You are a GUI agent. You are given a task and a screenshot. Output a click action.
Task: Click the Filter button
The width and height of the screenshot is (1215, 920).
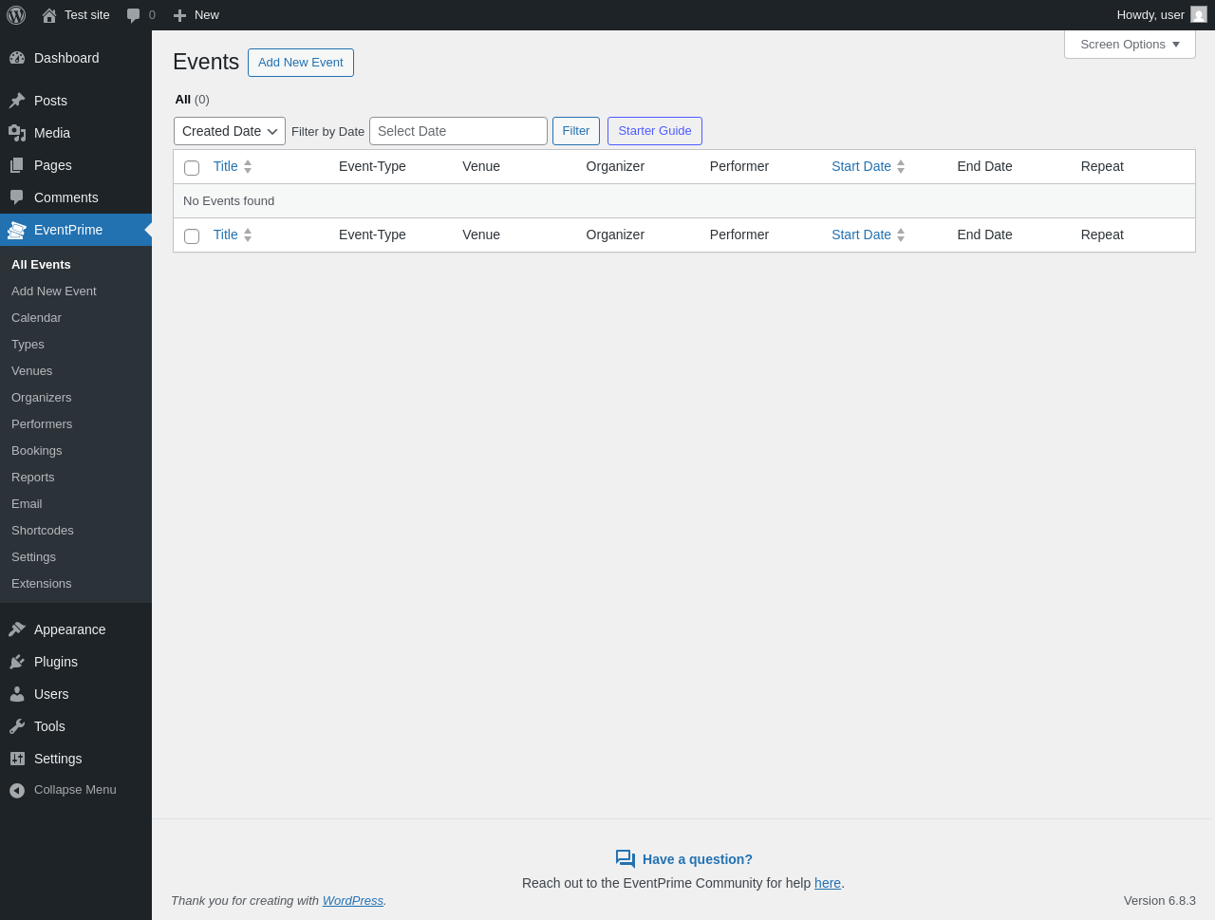[x=576, y=131]
